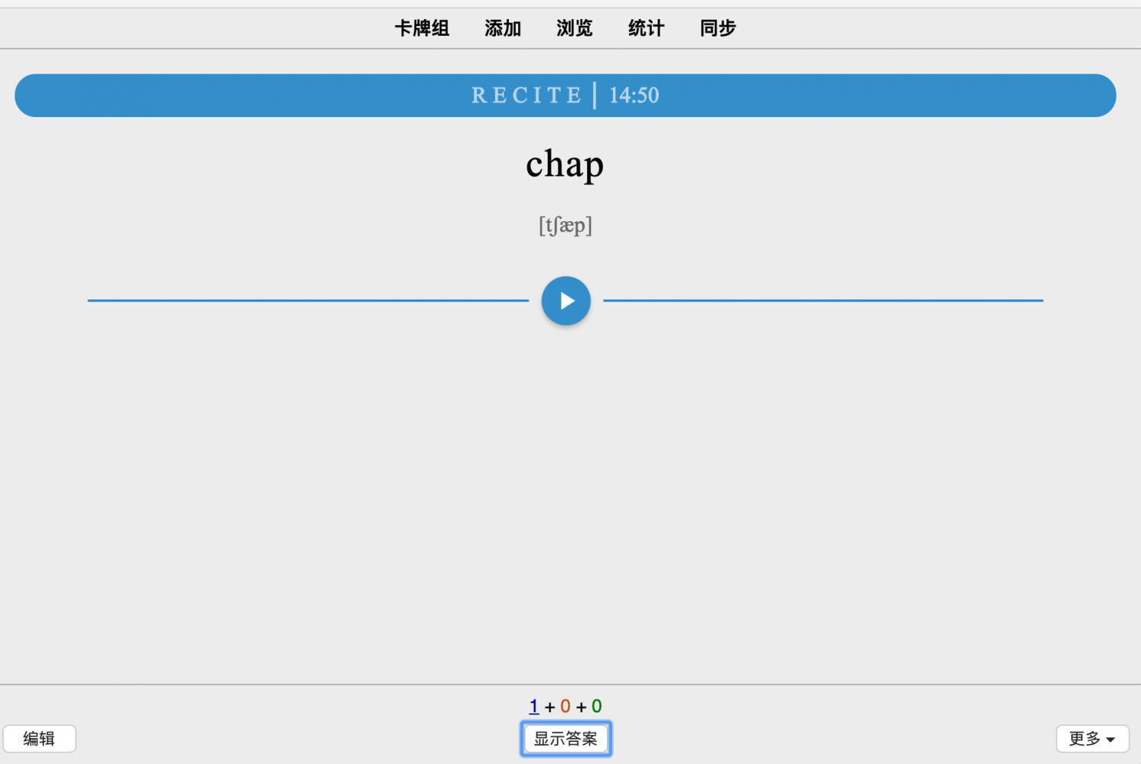
Task: Play the audio pronunciation of chap
Action: click(566, 301)
